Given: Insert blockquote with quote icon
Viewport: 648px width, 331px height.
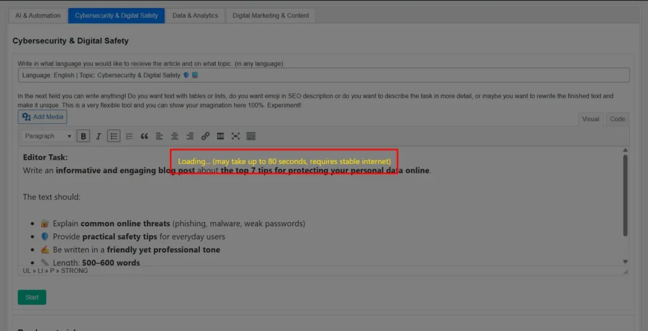Looking at the screenshot, I should click(144, 136).
